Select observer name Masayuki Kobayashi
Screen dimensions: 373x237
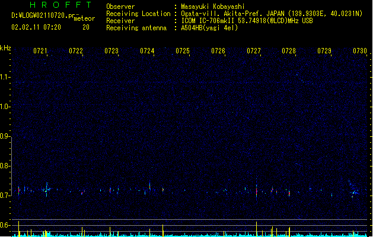pyautogui.click(x=213, y=7)
